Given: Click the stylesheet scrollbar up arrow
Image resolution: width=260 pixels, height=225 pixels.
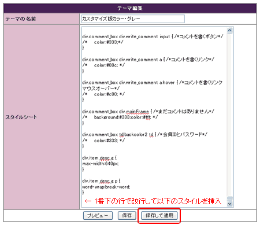Looking at the screenshot, I should click(230, 30).
